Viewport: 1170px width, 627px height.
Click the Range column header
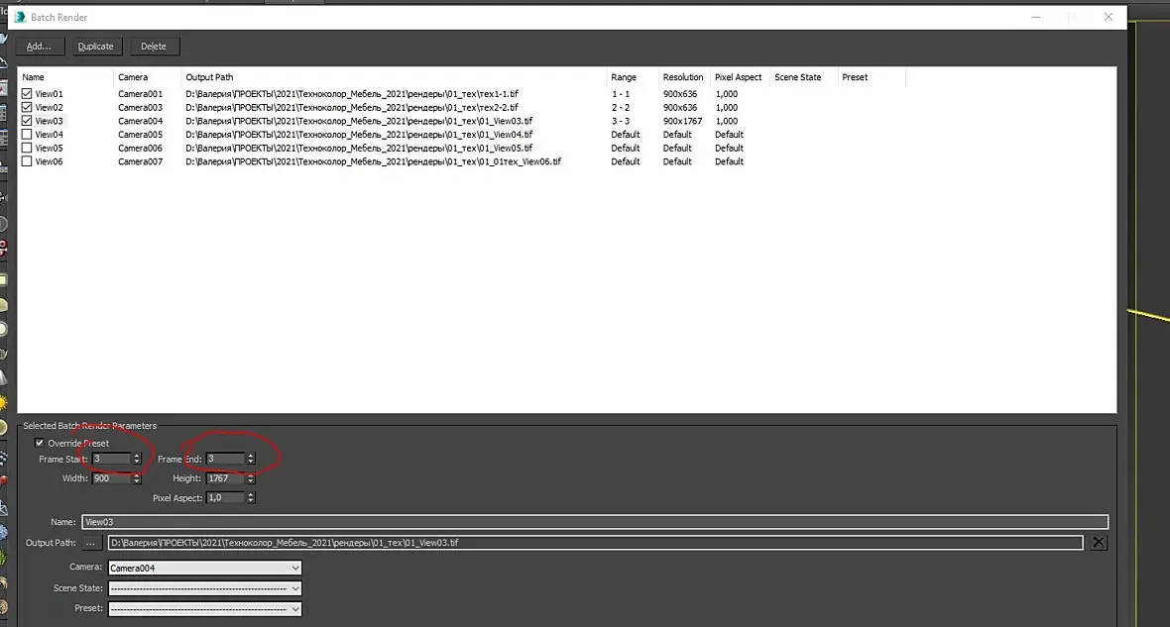[x=632, y=77]
